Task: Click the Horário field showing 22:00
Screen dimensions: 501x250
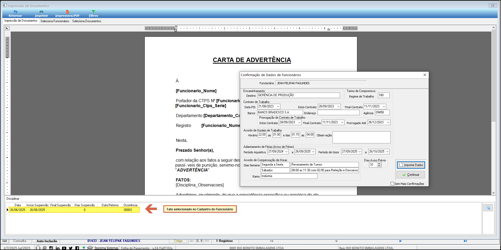Action: pos(262,135)
